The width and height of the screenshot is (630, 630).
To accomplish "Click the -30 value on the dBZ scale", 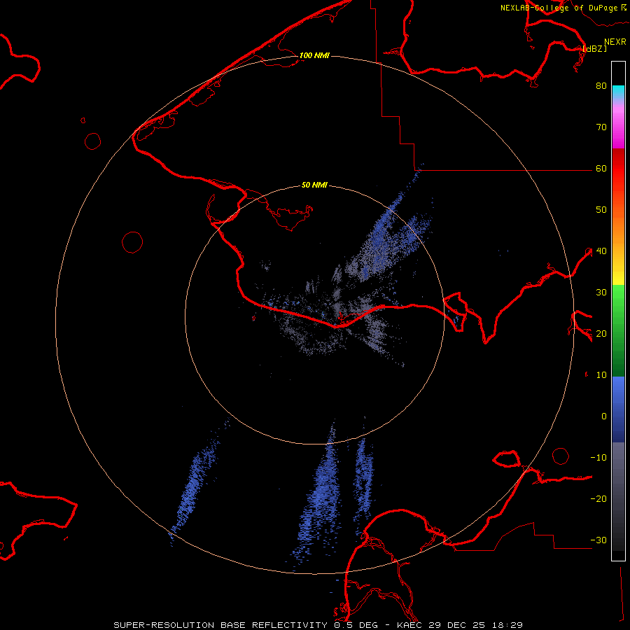I will [598, 540].
